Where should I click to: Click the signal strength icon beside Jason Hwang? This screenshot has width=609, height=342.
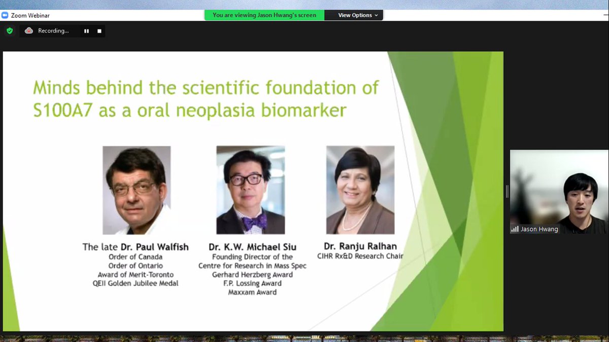tap(515, 230)
